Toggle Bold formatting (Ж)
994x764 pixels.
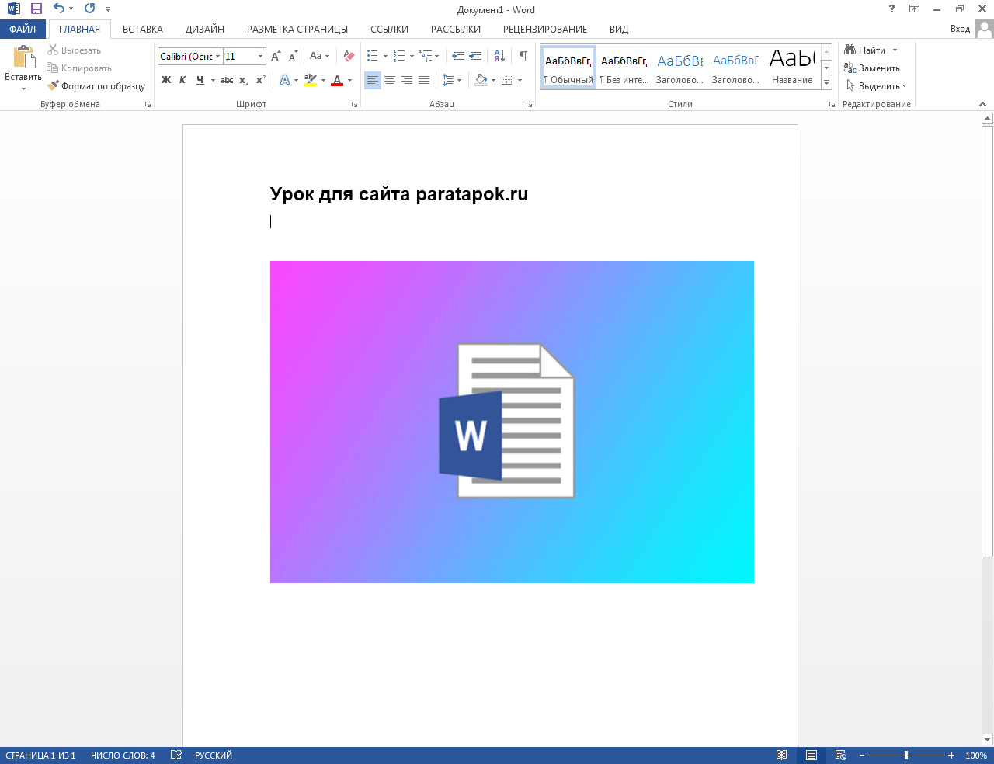click(x=166, y=80)
